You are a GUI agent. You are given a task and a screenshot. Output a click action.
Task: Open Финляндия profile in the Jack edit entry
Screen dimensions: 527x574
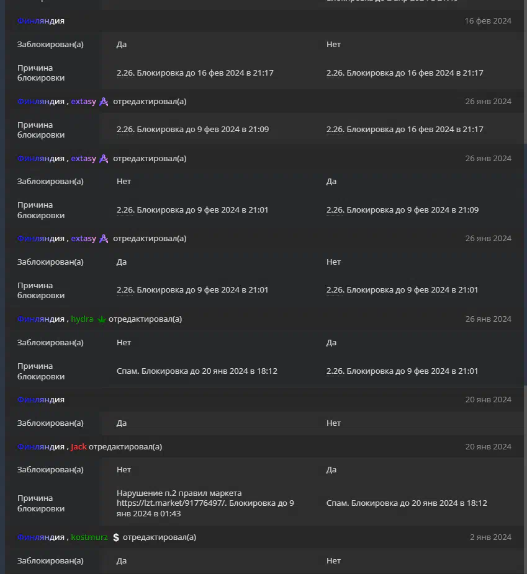click(41, 446)
